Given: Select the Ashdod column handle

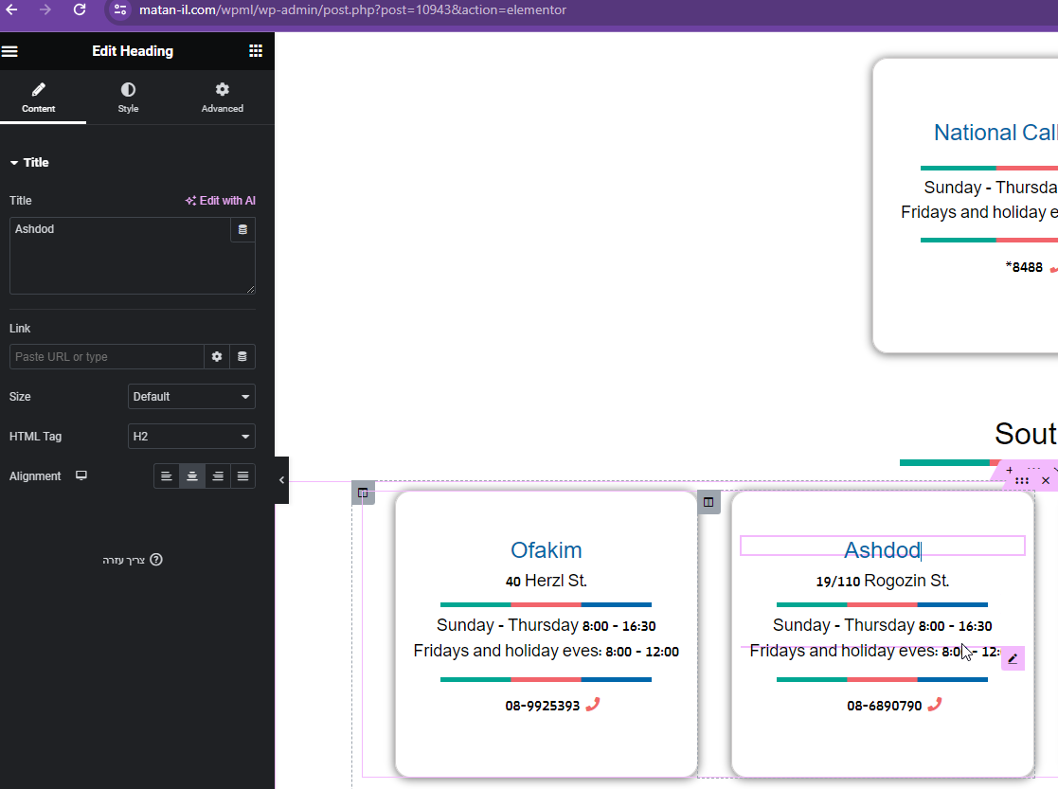Looking at the screenshot, I should (x=708, y=502).
